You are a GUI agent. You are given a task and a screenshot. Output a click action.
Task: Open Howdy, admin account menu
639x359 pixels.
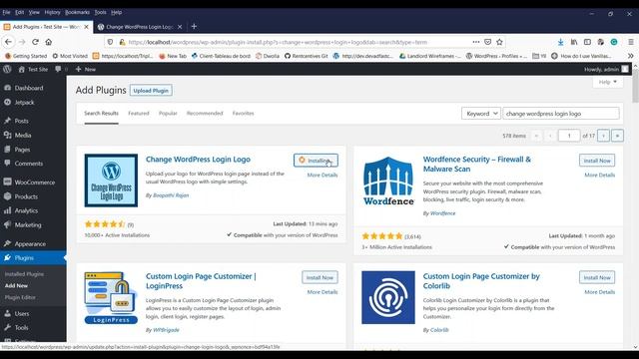[606, 69]
